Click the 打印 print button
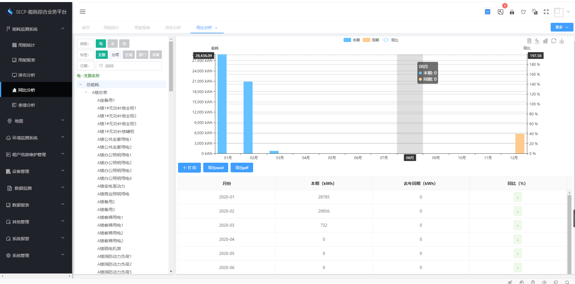Image resolution: width=575 pixels, height=284 pixels. pyautogui.click(x=189, y=168)
